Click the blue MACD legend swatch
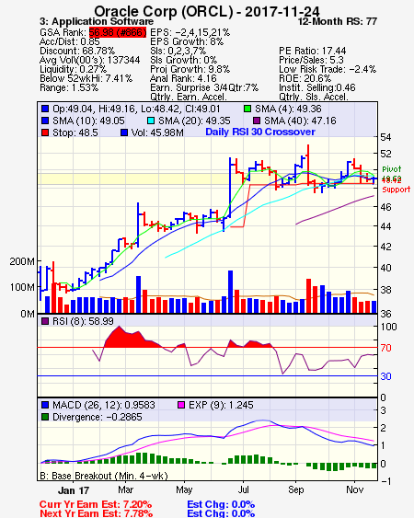The width and height of the screenshot is (414, 518). 45,405
